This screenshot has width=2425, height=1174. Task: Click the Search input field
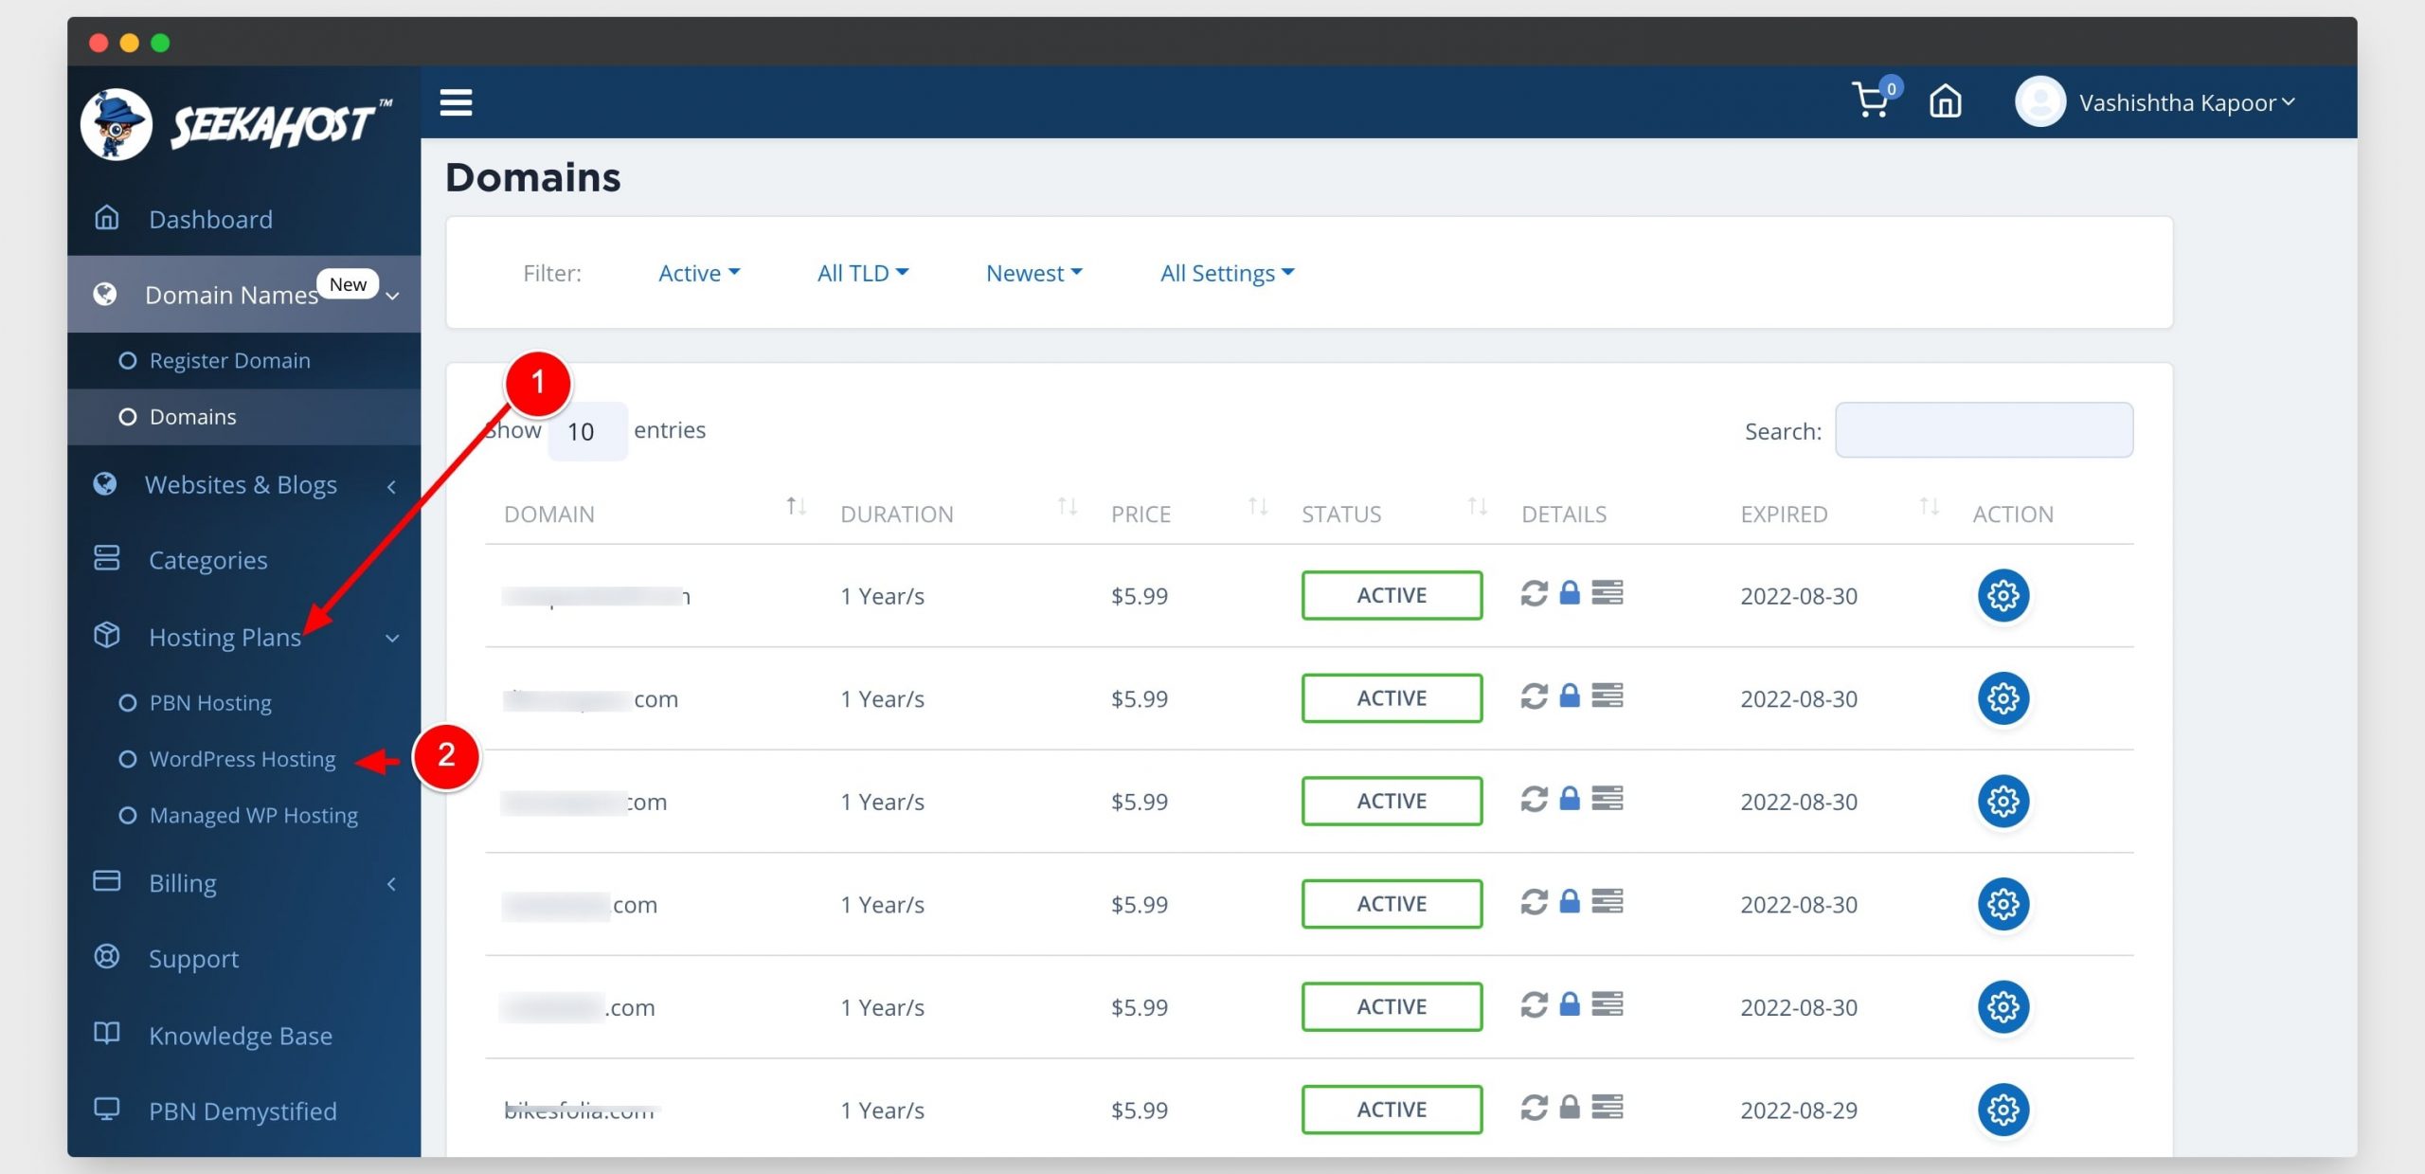coord(1985,428)
